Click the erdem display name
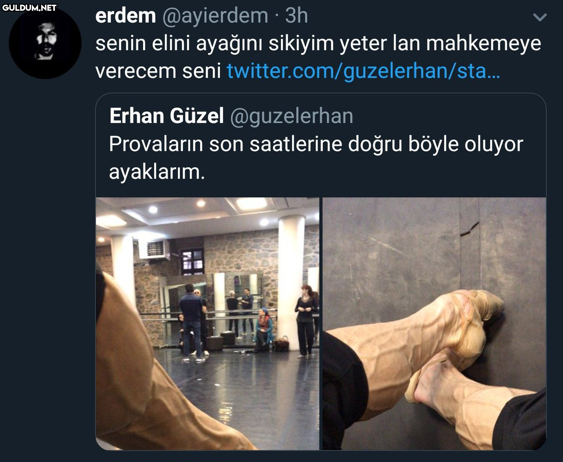Screen dimensions: 563x462 (x=125, y=16)
